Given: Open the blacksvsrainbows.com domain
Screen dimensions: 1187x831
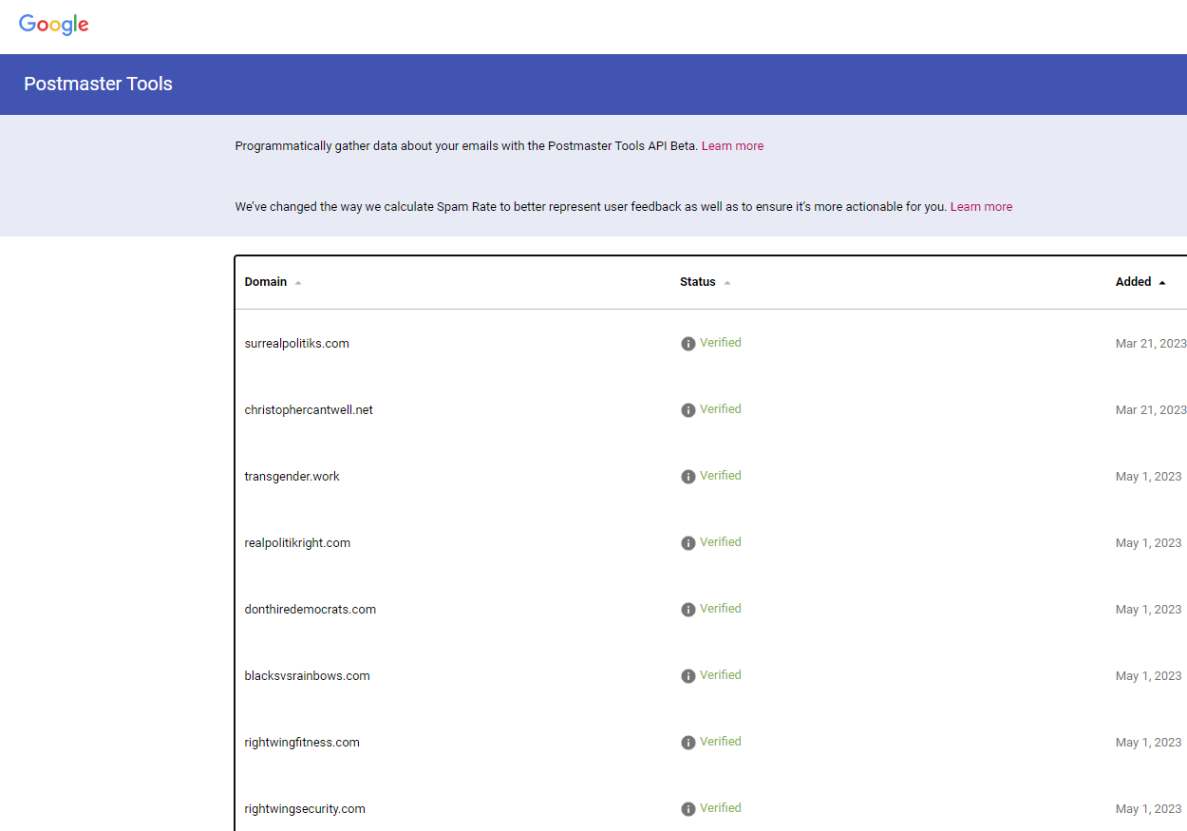Looking at the screenshot, I should coord(307,676).
